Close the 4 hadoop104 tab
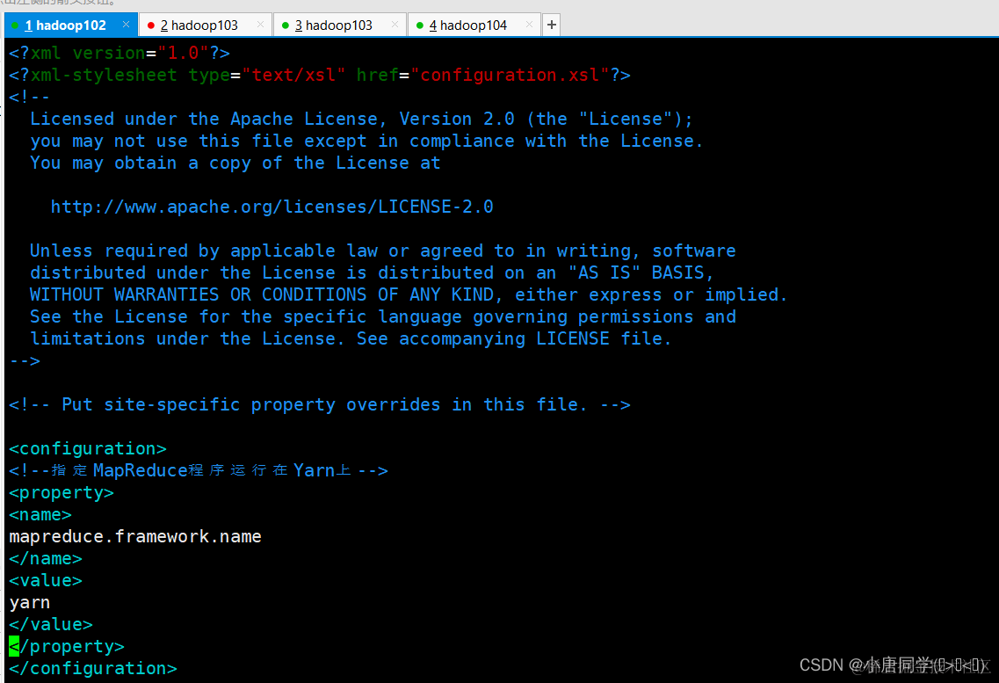 pyautogui.click(x=530, y=25)
